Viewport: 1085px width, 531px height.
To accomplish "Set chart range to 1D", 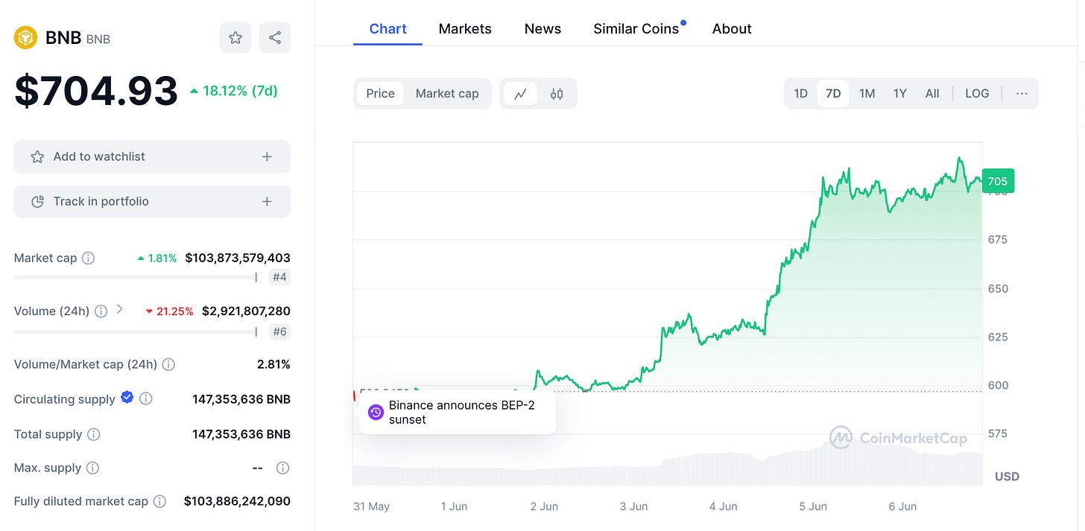I will click(800, 94).
